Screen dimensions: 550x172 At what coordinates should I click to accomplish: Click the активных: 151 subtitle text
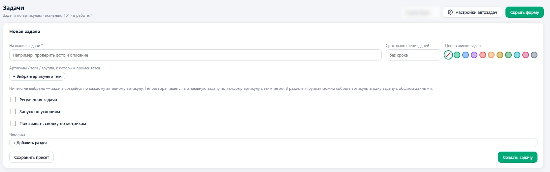point(57,15)
